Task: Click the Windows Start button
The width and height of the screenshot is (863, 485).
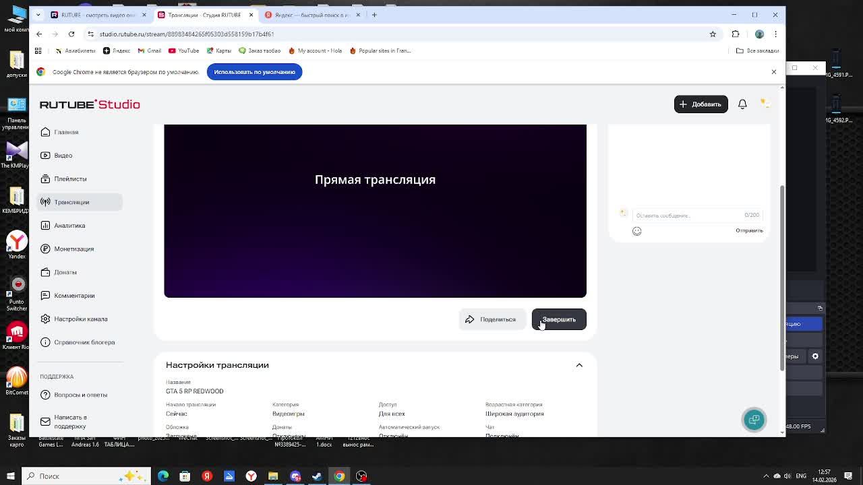Action: point(10,476)
